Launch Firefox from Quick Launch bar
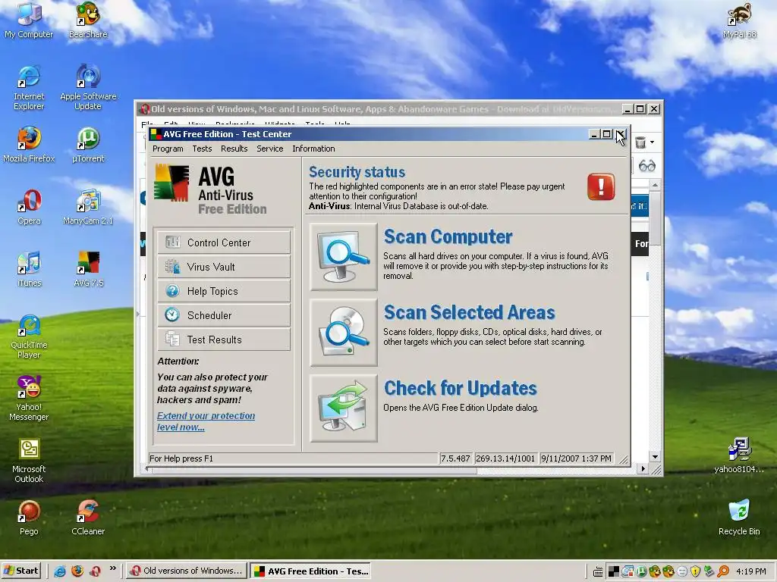The width and height of the screenshot is (777, 582). pyautogui.click(x=77, y=571)
